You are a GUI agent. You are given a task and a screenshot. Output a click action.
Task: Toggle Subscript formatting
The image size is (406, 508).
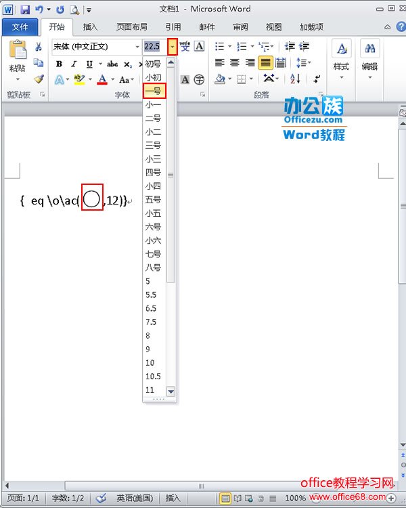coord(128,64)
